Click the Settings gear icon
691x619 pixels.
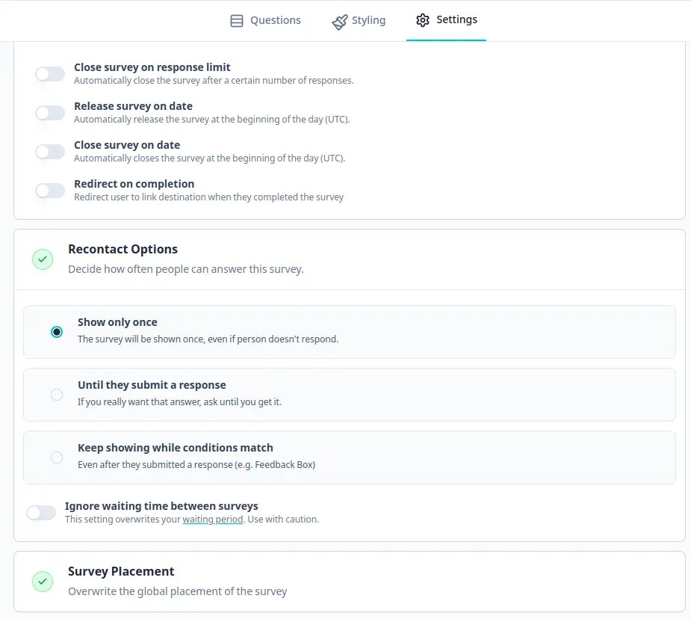(424, 20)
